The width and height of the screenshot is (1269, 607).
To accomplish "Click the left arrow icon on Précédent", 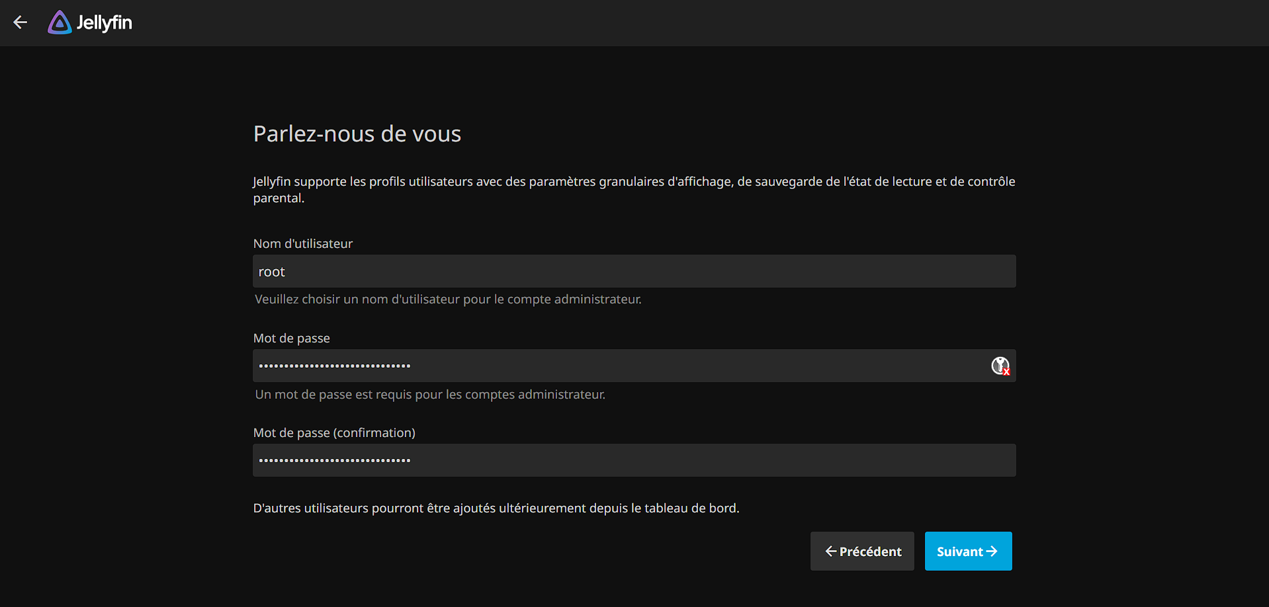I will 830,551.
